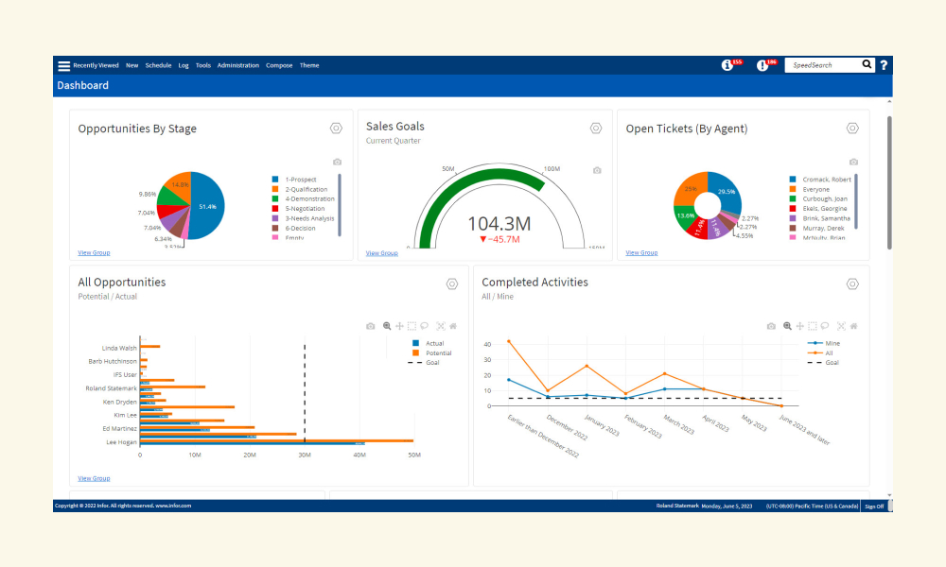Open settings gear for All Opportunities widget
Image resolution: width=946 pixels, height=567 pixels.
[452, 283]
